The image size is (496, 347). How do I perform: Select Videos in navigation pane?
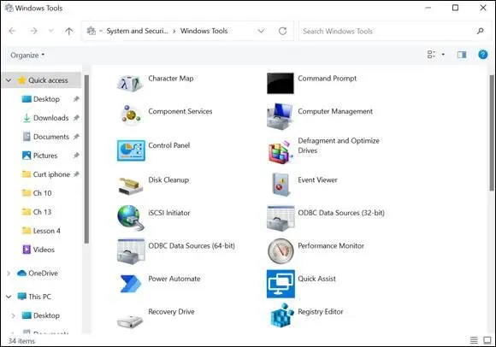point(38,250)
